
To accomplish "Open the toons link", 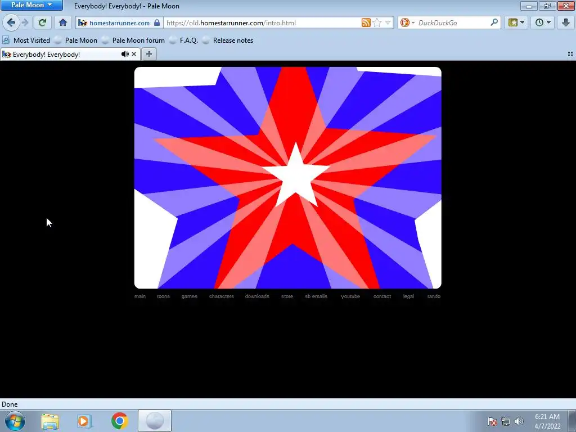I will pyautogui.click(x=164, y=296).
